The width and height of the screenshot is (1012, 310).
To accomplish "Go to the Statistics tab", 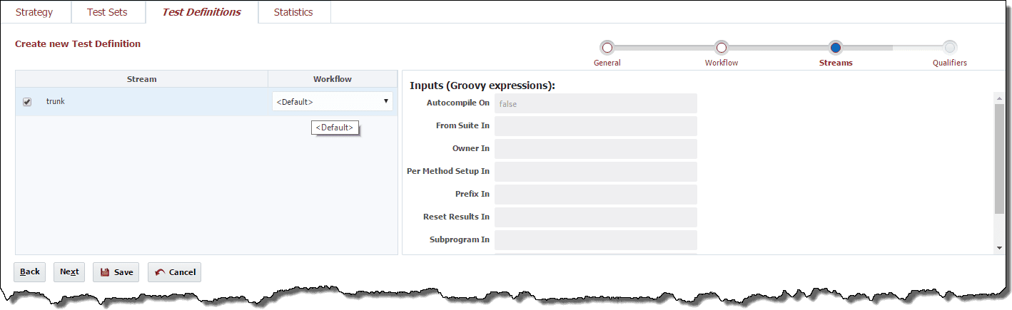I will (x=293, y=12).
